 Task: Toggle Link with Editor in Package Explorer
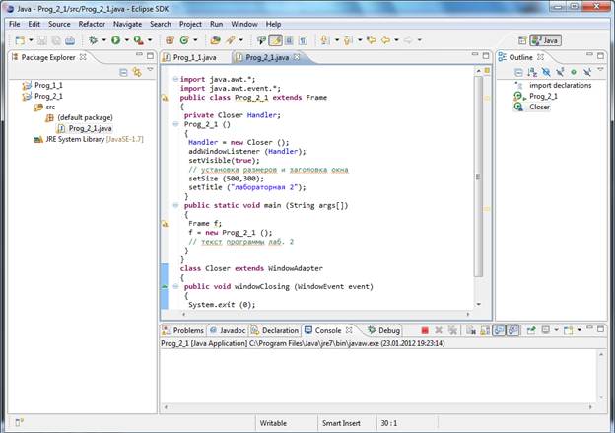[x=136, y=72]
